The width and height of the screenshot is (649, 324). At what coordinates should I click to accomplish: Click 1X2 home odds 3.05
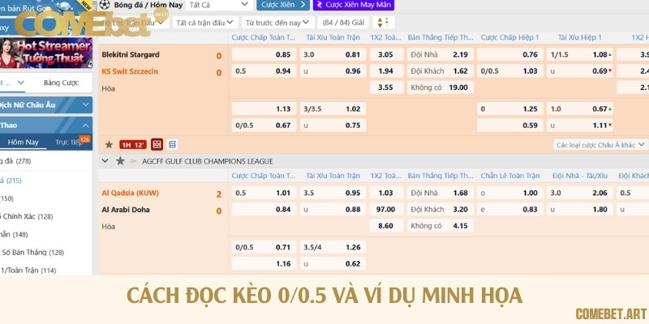point(387,54)
